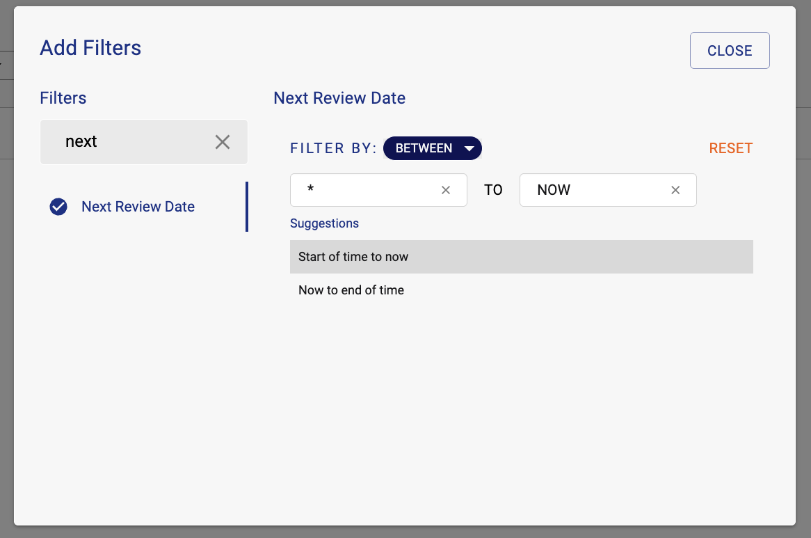This screenshot has width=811, height=538.
Task: Focus the filter search box containing "next"
Action: [x=132, y=142]
